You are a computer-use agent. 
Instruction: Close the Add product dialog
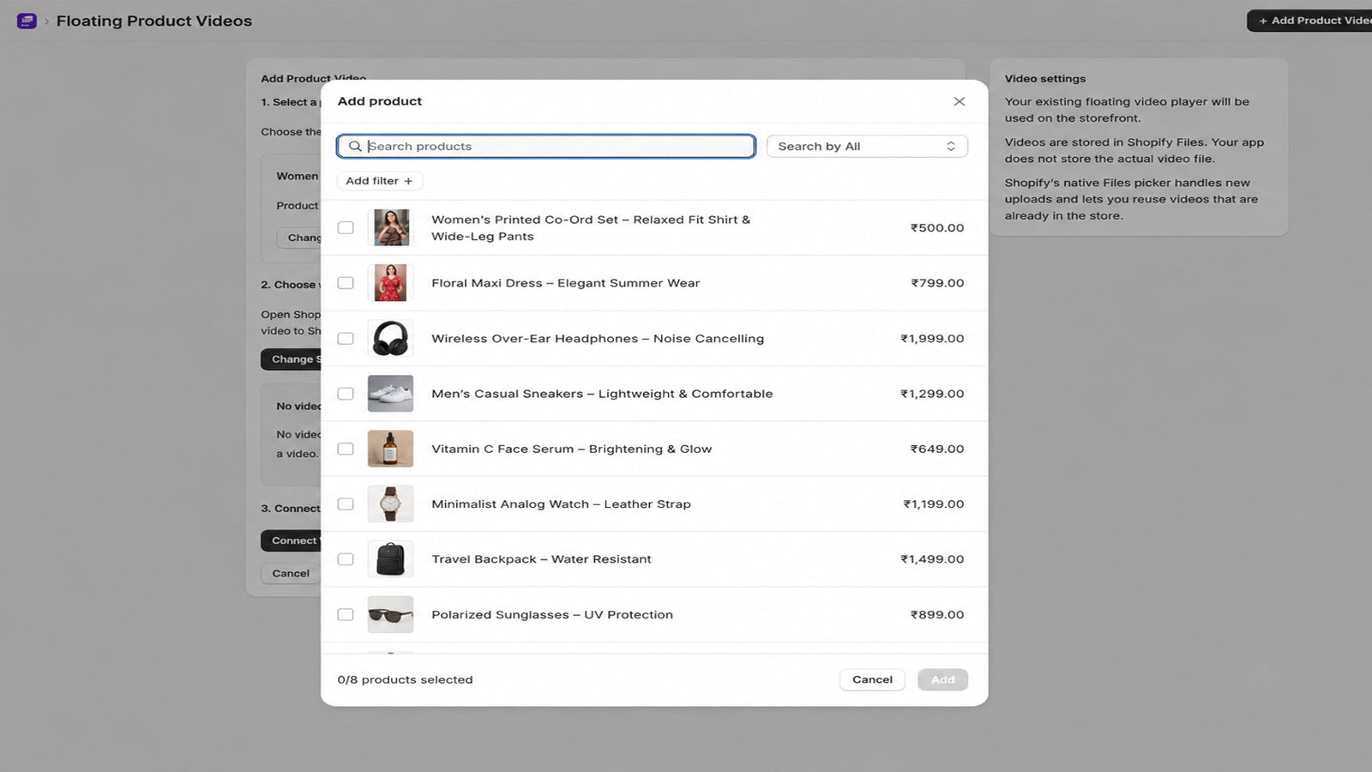[959, 101]
